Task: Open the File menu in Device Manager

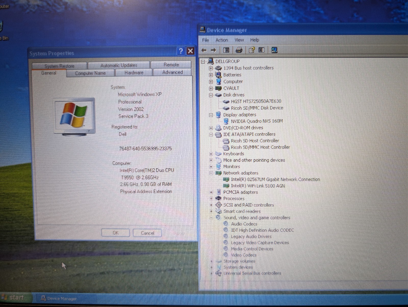Action: coord(206,40)
